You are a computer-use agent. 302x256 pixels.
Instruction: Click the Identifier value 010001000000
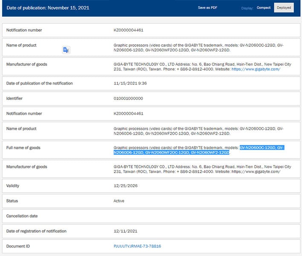(128, 98)
